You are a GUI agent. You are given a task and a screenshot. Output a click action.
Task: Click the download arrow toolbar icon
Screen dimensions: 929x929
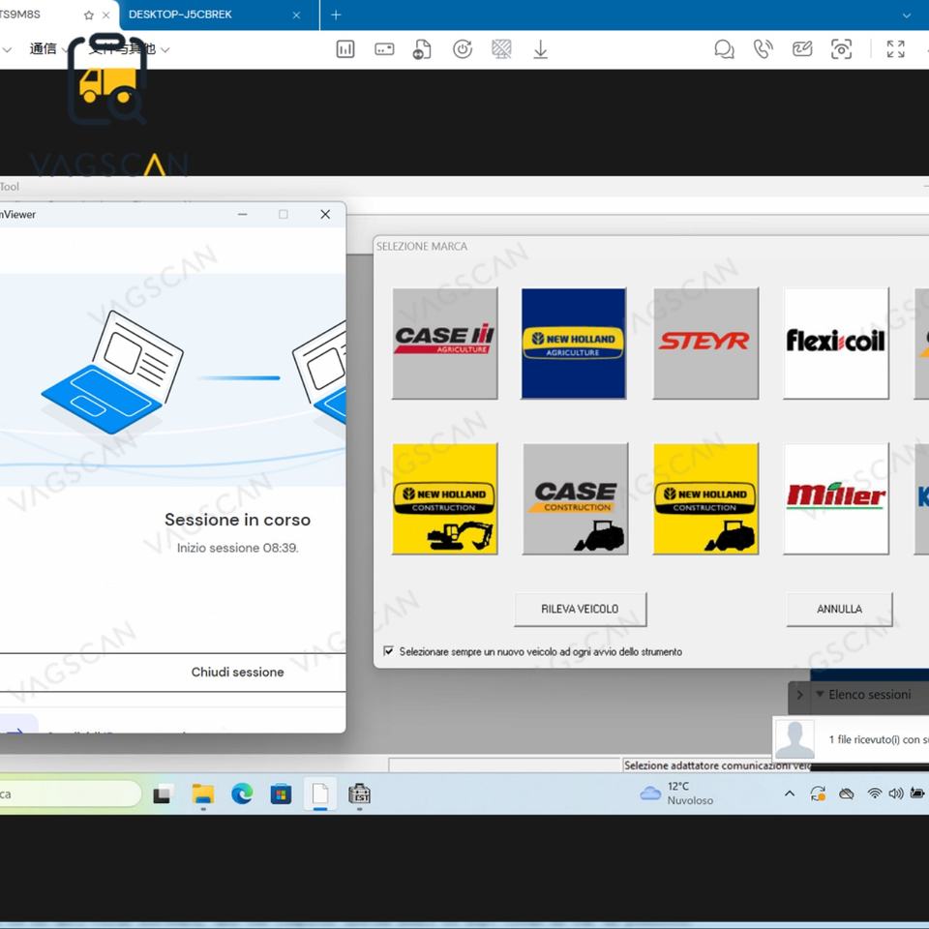[540, 49]
